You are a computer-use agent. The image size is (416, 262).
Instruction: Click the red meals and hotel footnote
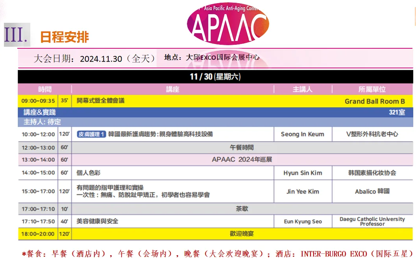tap(218, 254)
